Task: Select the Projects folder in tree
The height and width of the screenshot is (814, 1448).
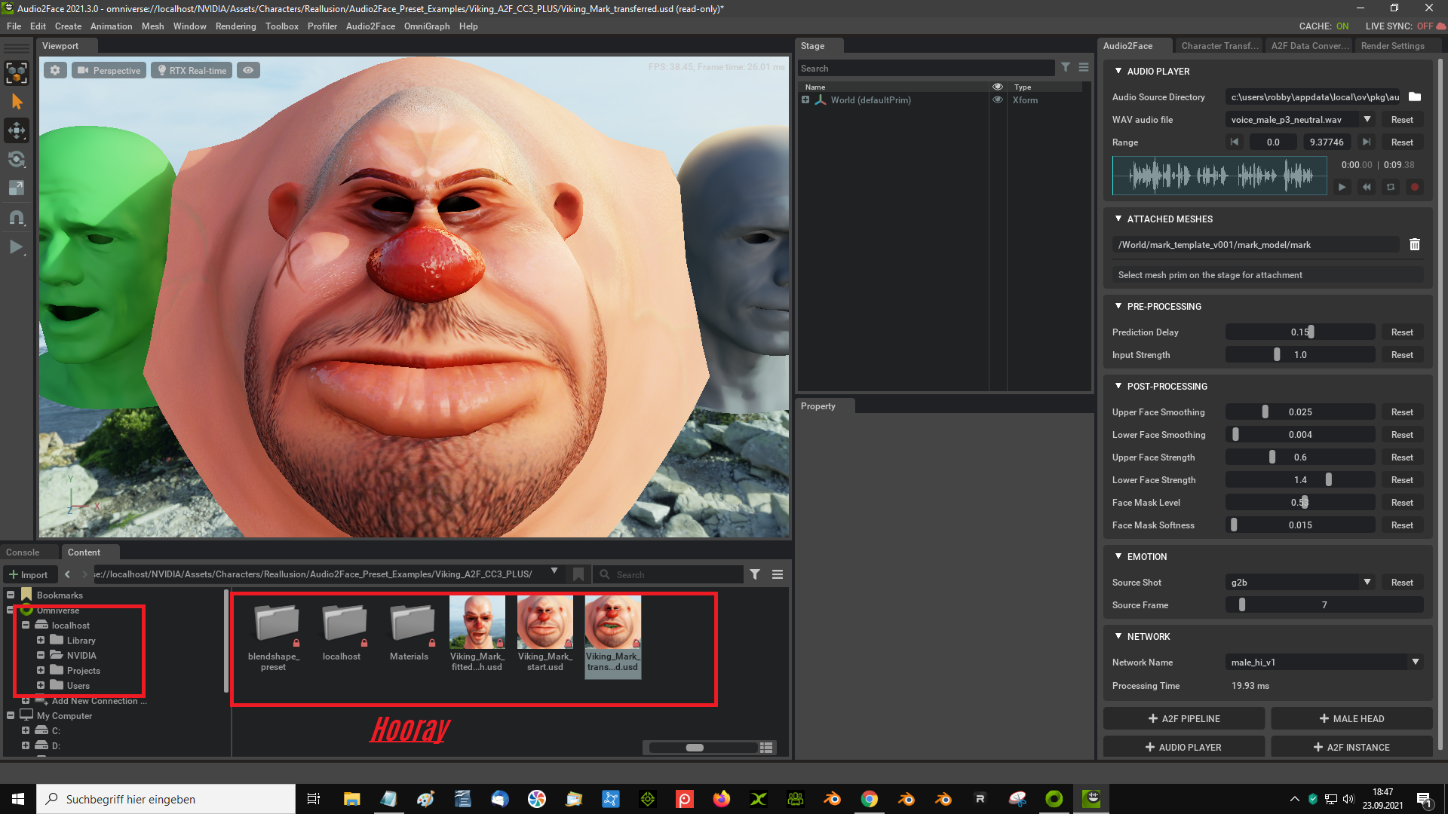Action: point(83,670)
